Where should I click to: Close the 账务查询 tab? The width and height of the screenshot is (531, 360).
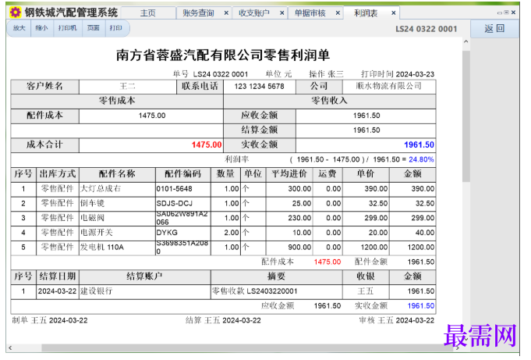226,13
